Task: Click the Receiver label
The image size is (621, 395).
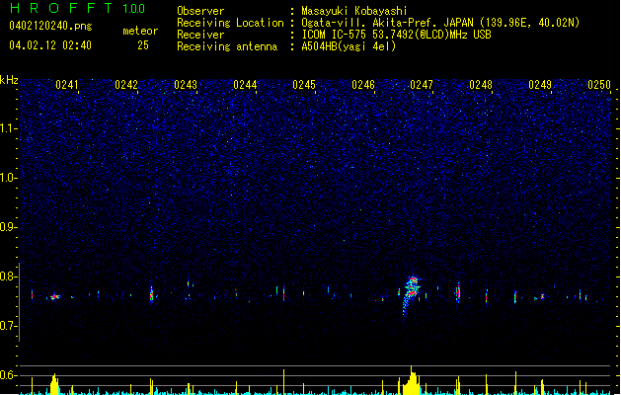Action: 200,35
